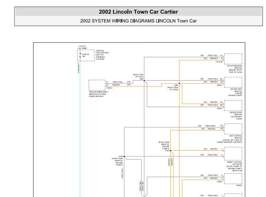Click the "FUSE 23" label in junction box
This screenshot has width=266, height=197.
click(86, 54)
